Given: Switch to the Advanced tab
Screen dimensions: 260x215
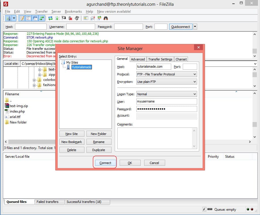Looking at the screenshot, I should 138,59.
